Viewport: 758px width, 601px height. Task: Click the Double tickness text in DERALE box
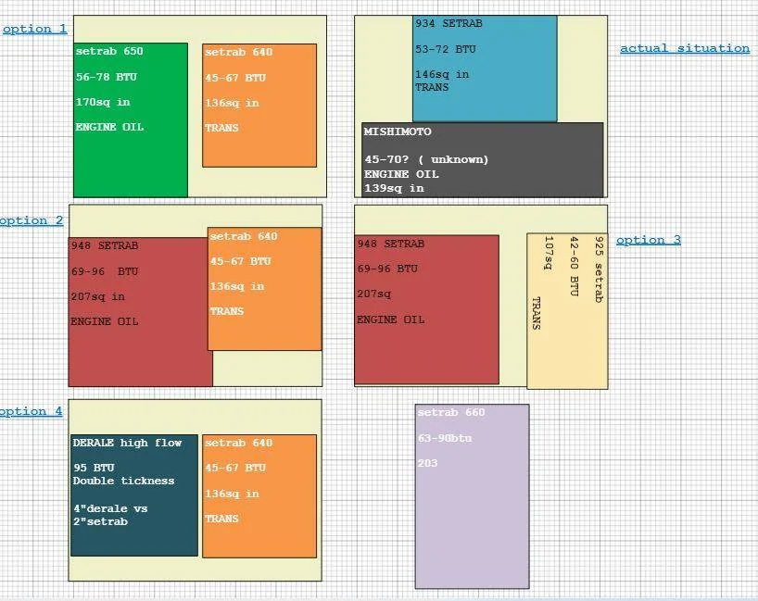point(124,481)
